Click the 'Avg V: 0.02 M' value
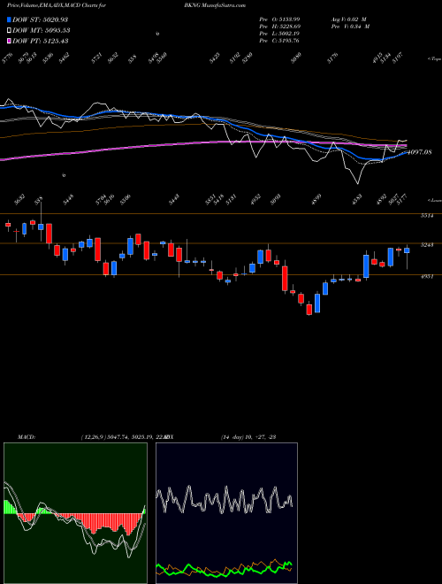This screenshot has width=442, height=584. tap(348, 19)
